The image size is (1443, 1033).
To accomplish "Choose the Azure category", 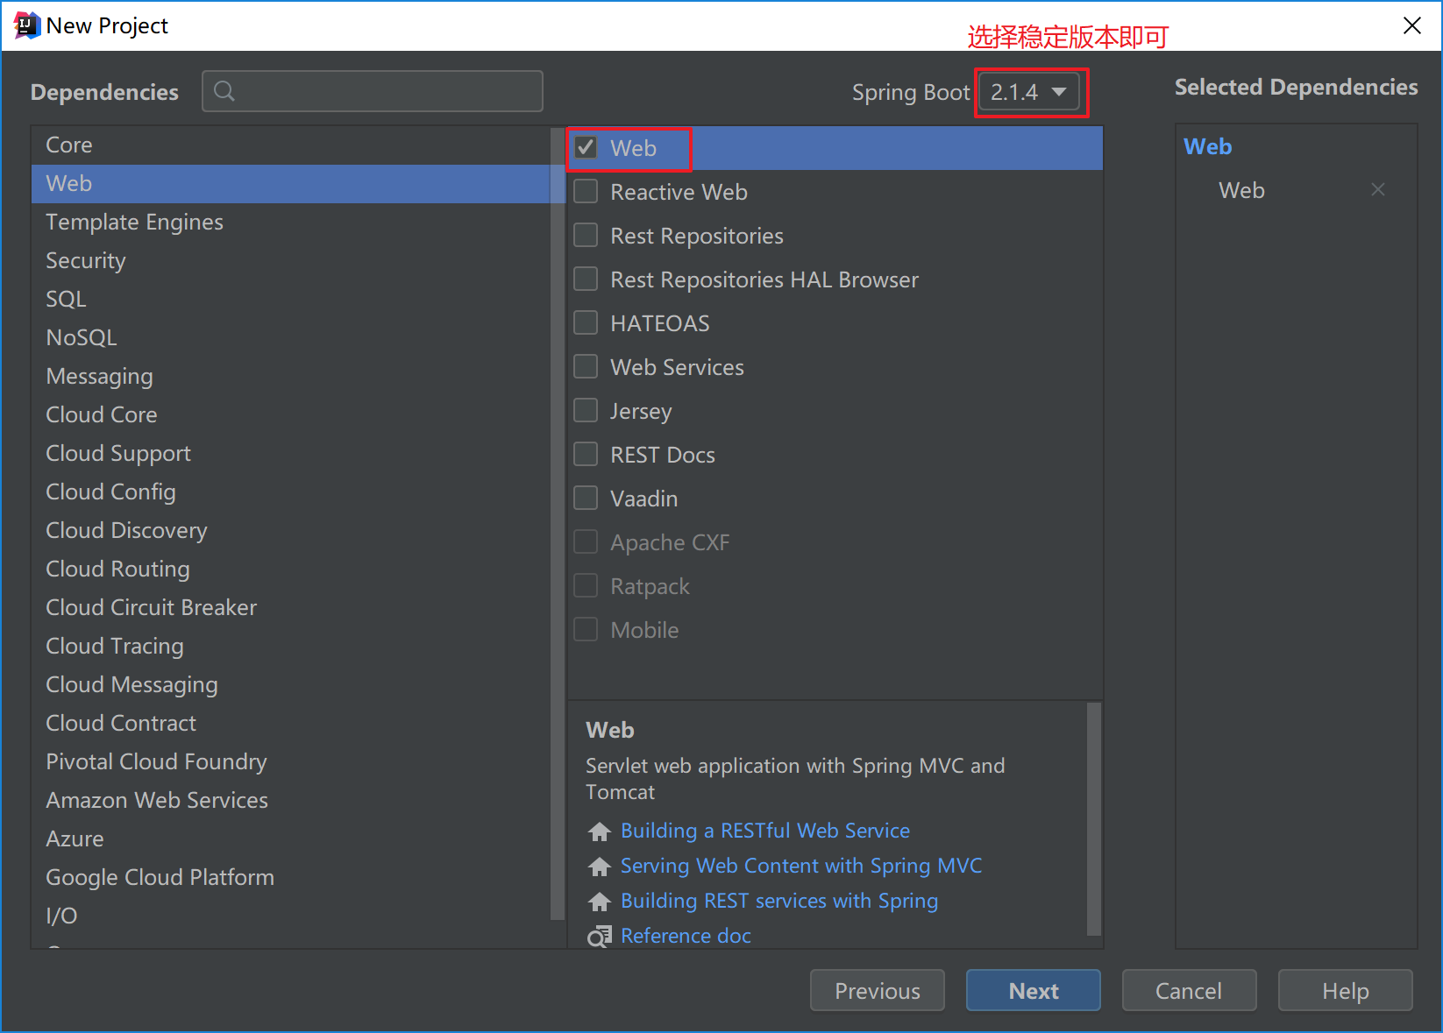I will pos(291,838).
